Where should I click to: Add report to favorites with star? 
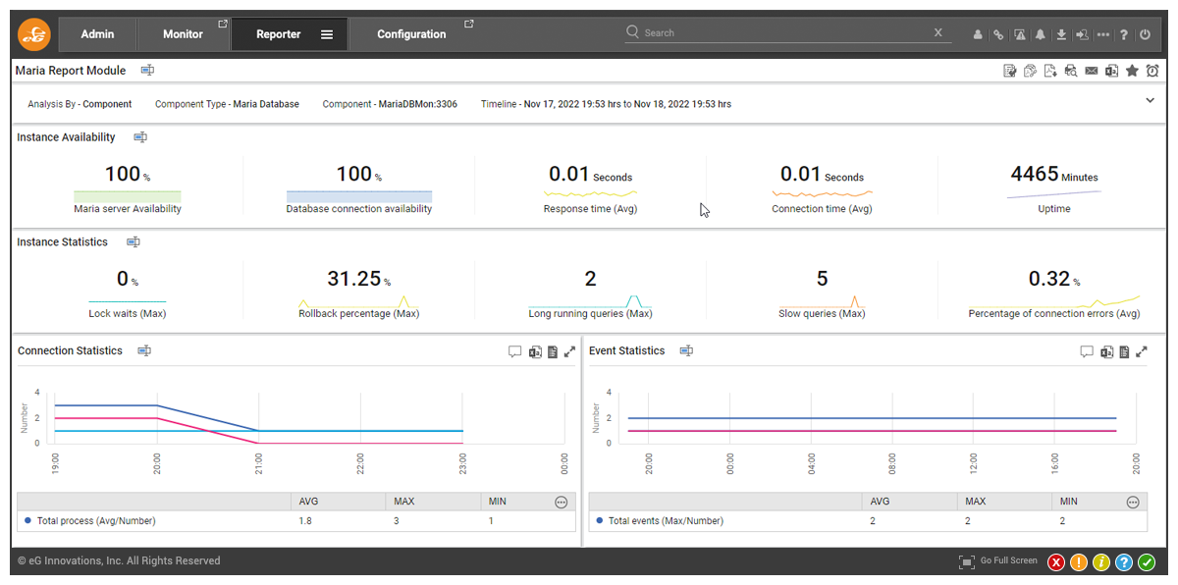[1132, 71]
